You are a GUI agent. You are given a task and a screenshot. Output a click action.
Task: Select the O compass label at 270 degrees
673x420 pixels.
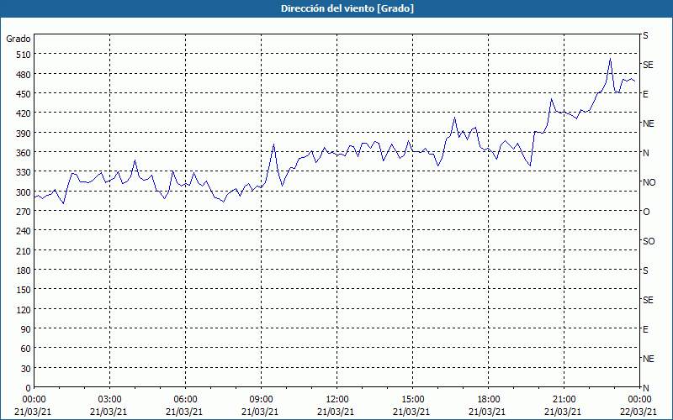click(x=646, y=212)
